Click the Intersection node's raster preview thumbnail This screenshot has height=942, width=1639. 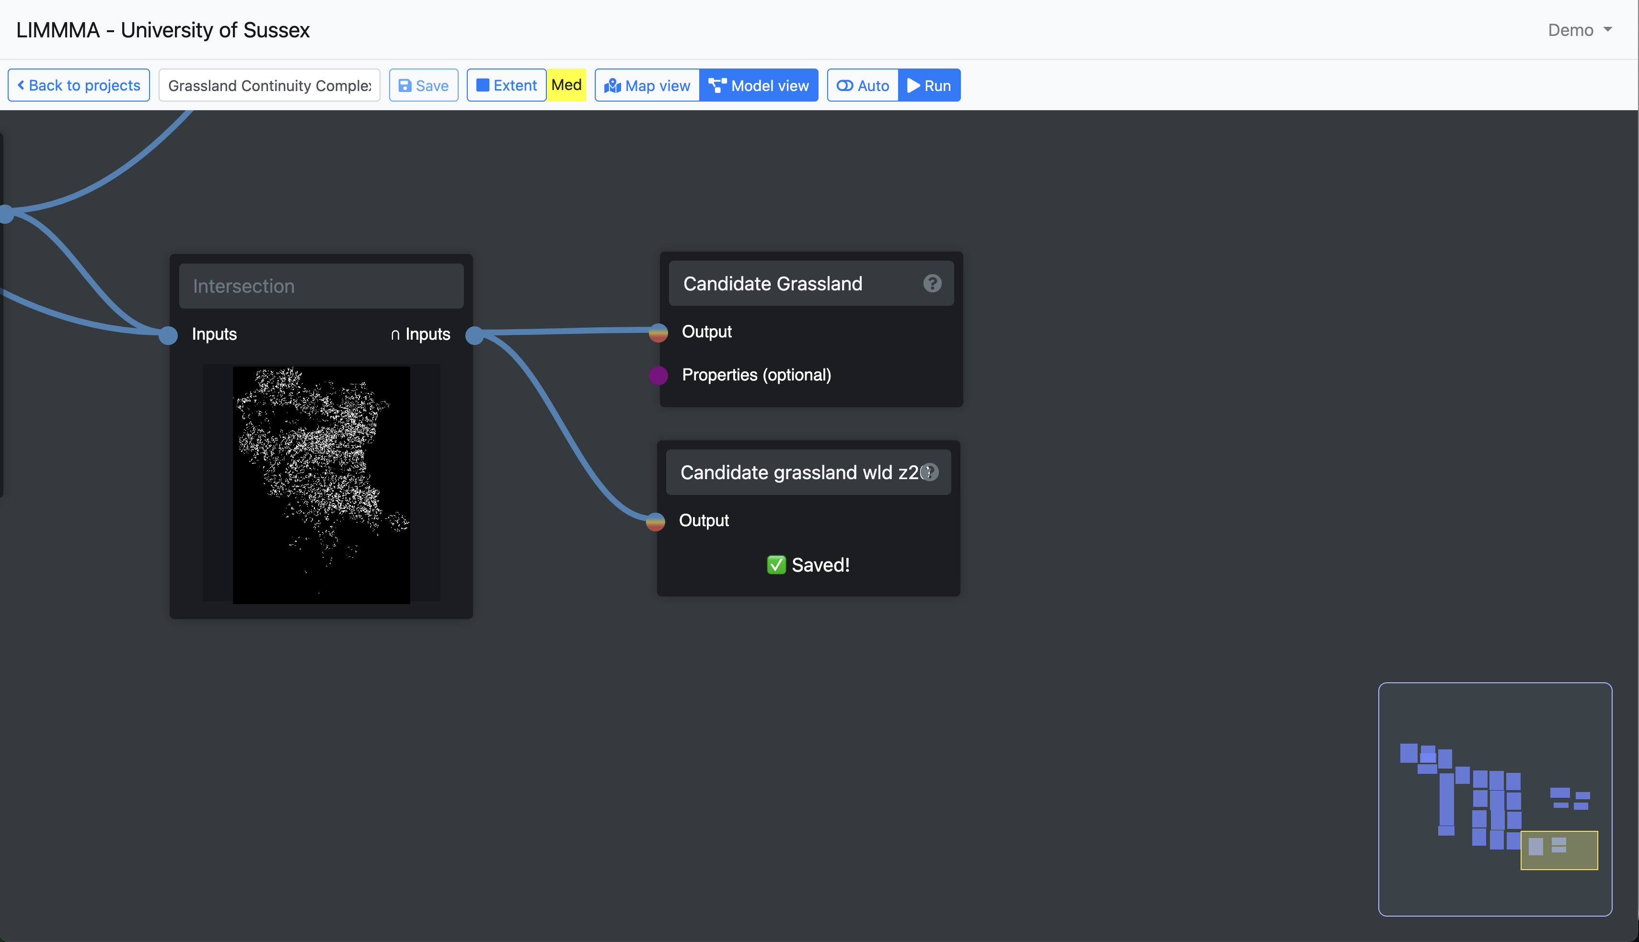pos(321,485)
